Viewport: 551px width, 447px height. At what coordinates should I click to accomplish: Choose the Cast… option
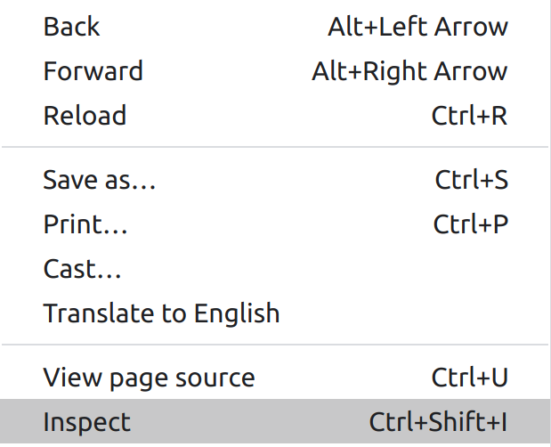click(x=83, y=268)
